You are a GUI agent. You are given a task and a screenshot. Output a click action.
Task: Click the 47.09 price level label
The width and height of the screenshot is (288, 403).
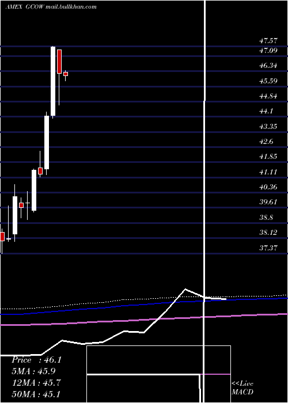pyautogui.click(x=268, y=51)
